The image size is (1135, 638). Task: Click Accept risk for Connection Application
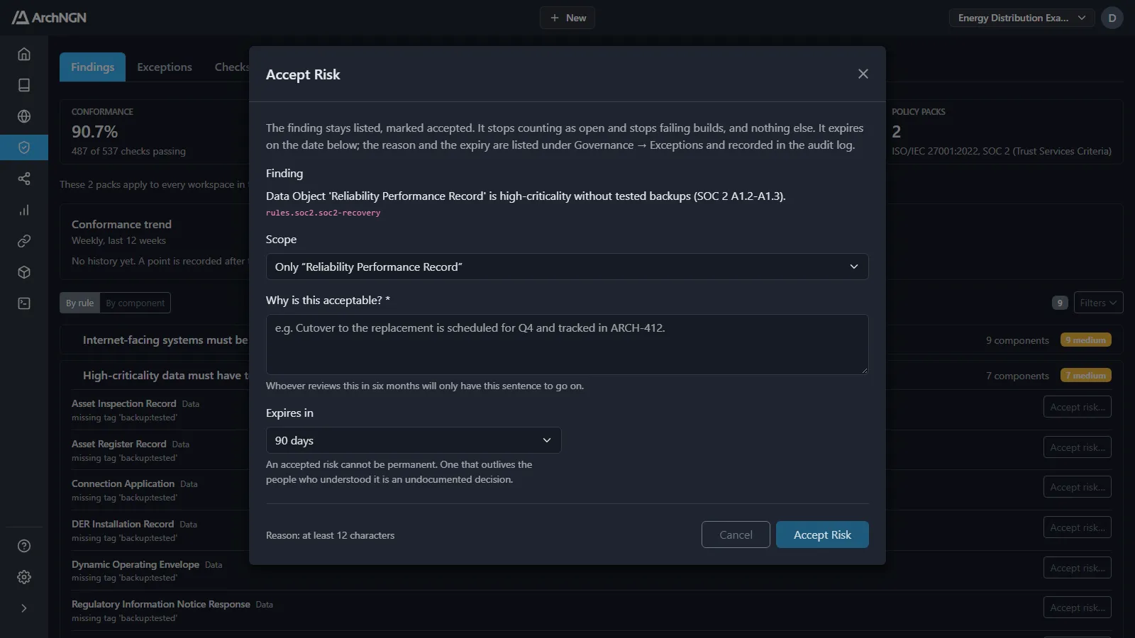click(1077, 487)
